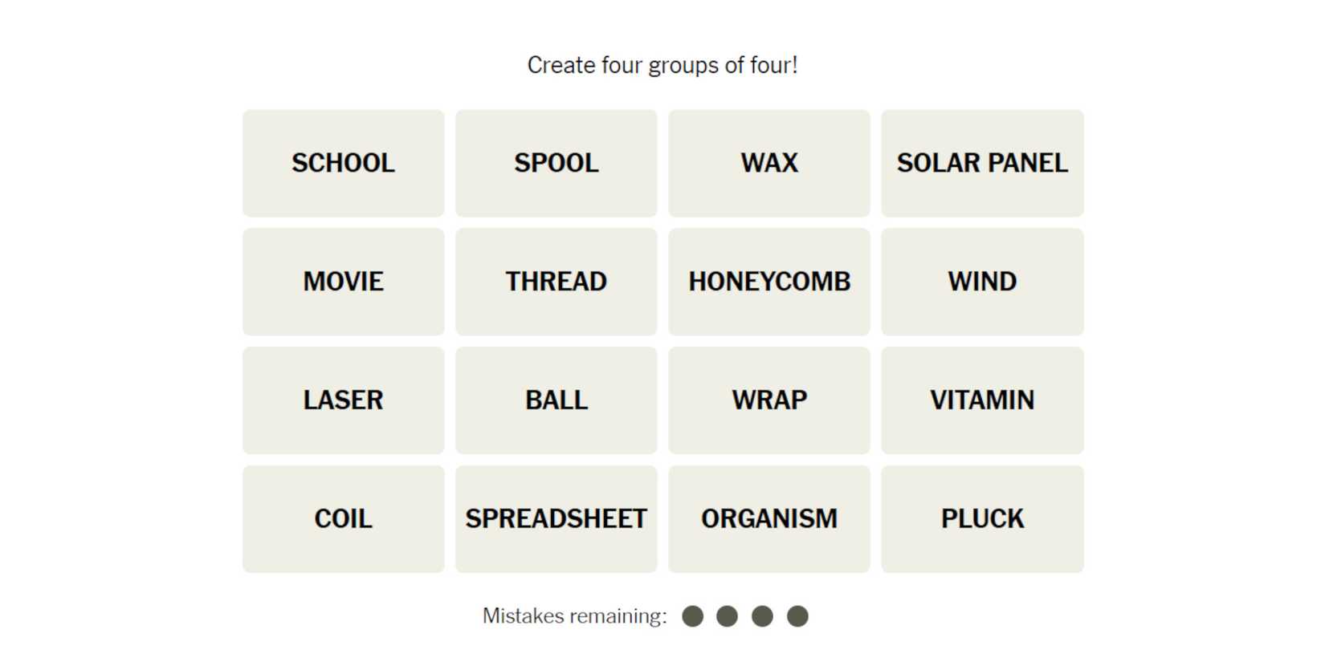Click the 'Mistakes remaining:' label

click(x=574, y=616)
